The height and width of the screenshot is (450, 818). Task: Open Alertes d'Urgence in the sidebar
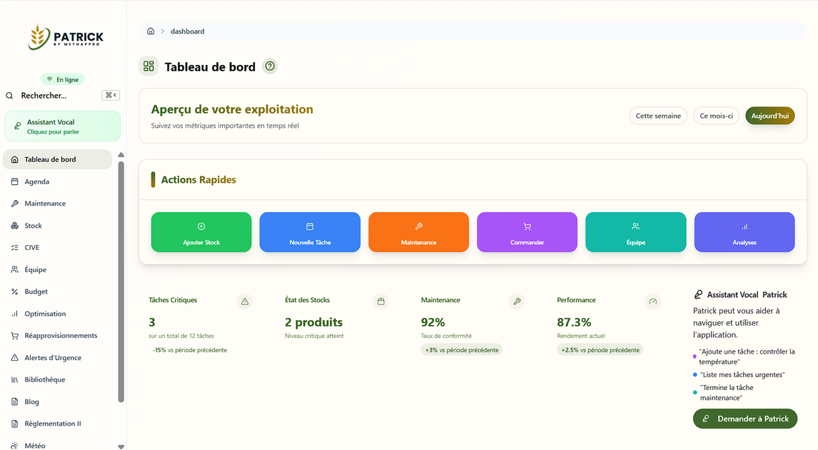pos(53,358)
